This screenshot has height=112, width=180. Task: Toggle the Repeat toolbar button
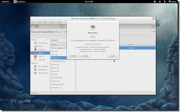click(51, 27)
